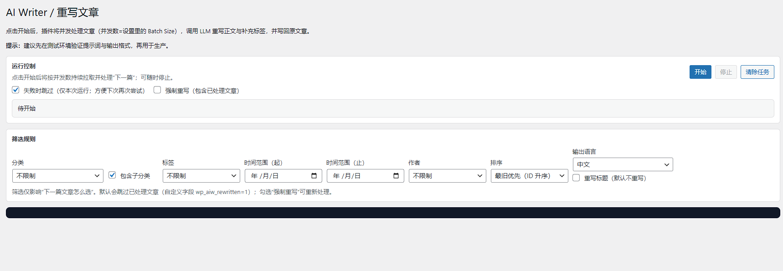Viewport: 783px width, 271px height.
Task: Click the 开始 button
Action: 700,72
